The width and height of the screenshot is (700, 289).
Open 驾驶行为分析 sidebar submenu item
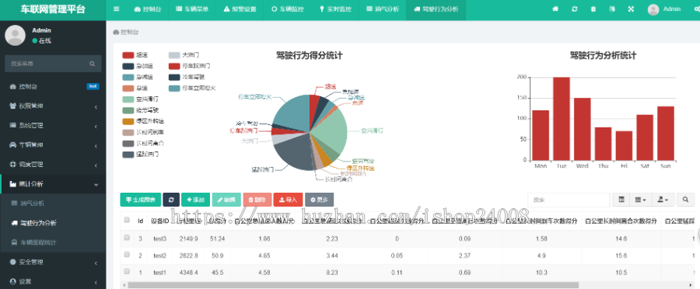pos(53,223)
